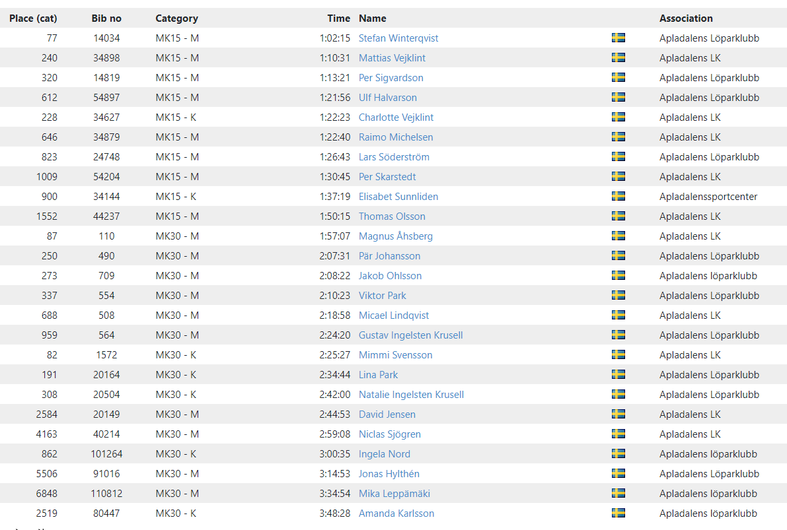The width and height of the screenshot is (787, 530).
Task: Click Swedish flag icon beside Stefan Winterqvist
Action: coord(618,38)
